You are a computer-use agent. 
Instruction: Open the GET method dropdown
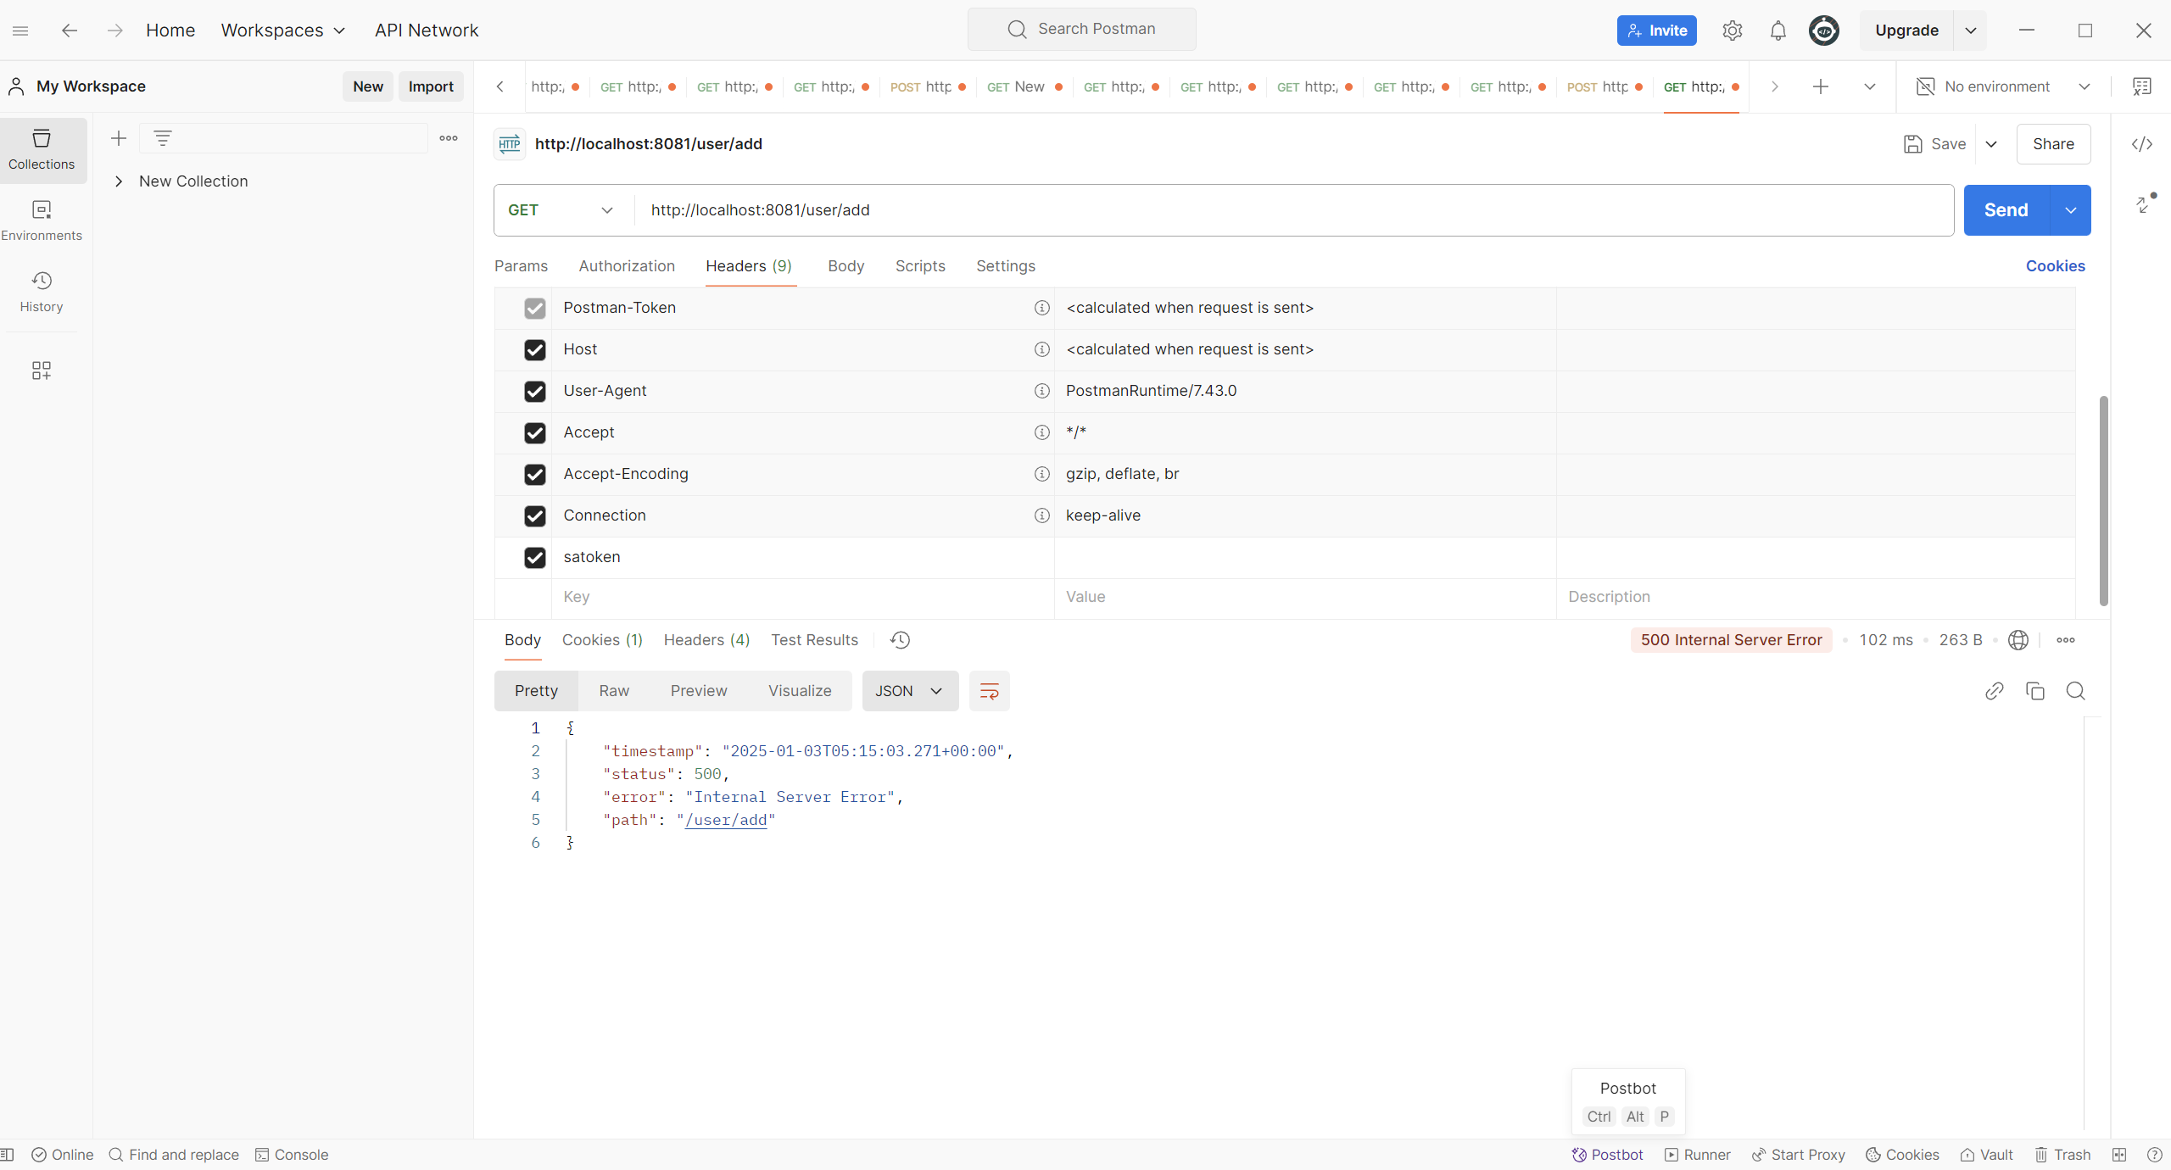tap(561, 210)
